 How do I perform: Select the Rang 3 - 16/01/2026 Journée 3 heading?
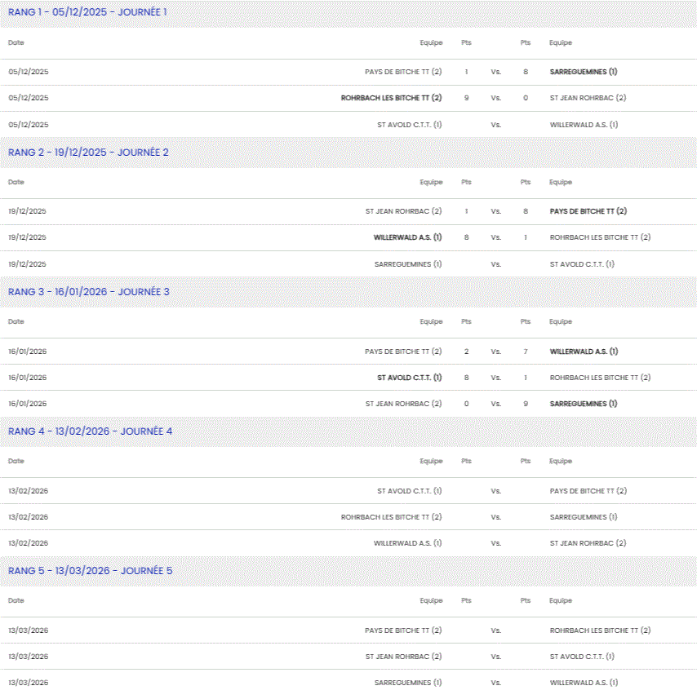coord(89,291)
